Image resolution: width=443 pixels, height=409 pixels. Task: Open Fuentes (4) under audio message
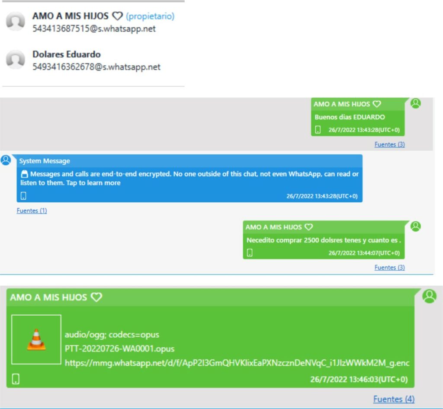pos(394,399)
